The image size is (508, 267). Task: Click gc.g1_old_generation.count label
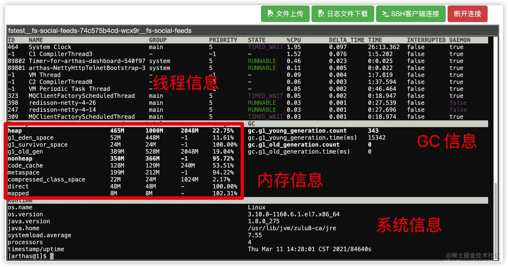[x=294, y=145]
